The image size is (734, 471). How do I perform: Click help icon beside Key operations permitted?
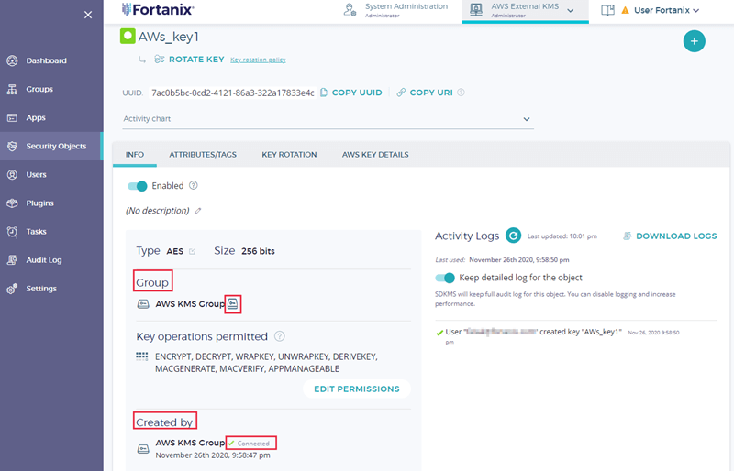[x=280, y=336]
